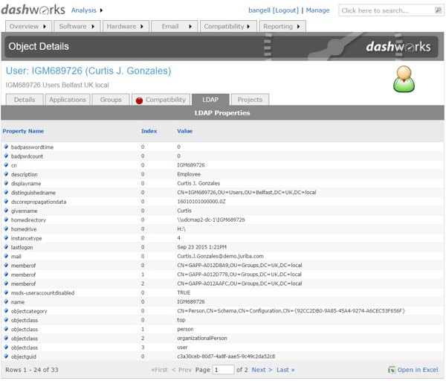
Task: Open the Reporting menu
Action: (282, 26)
